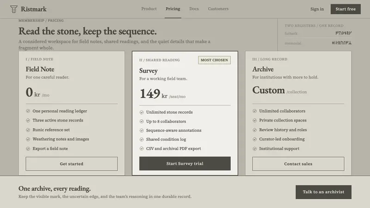Click the 'Archive' plan title

pyautogui.click(x=263, y=69)
